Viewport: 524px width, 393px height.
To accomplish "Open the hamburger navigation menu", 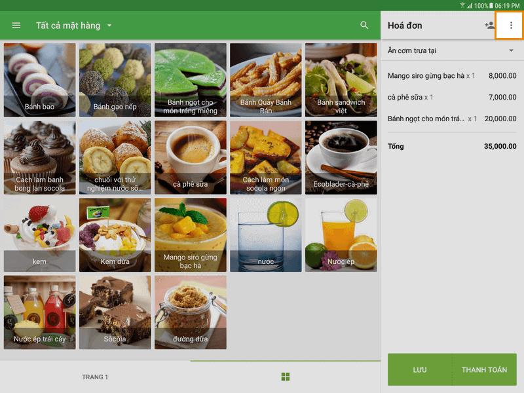I will pos(16,26).
